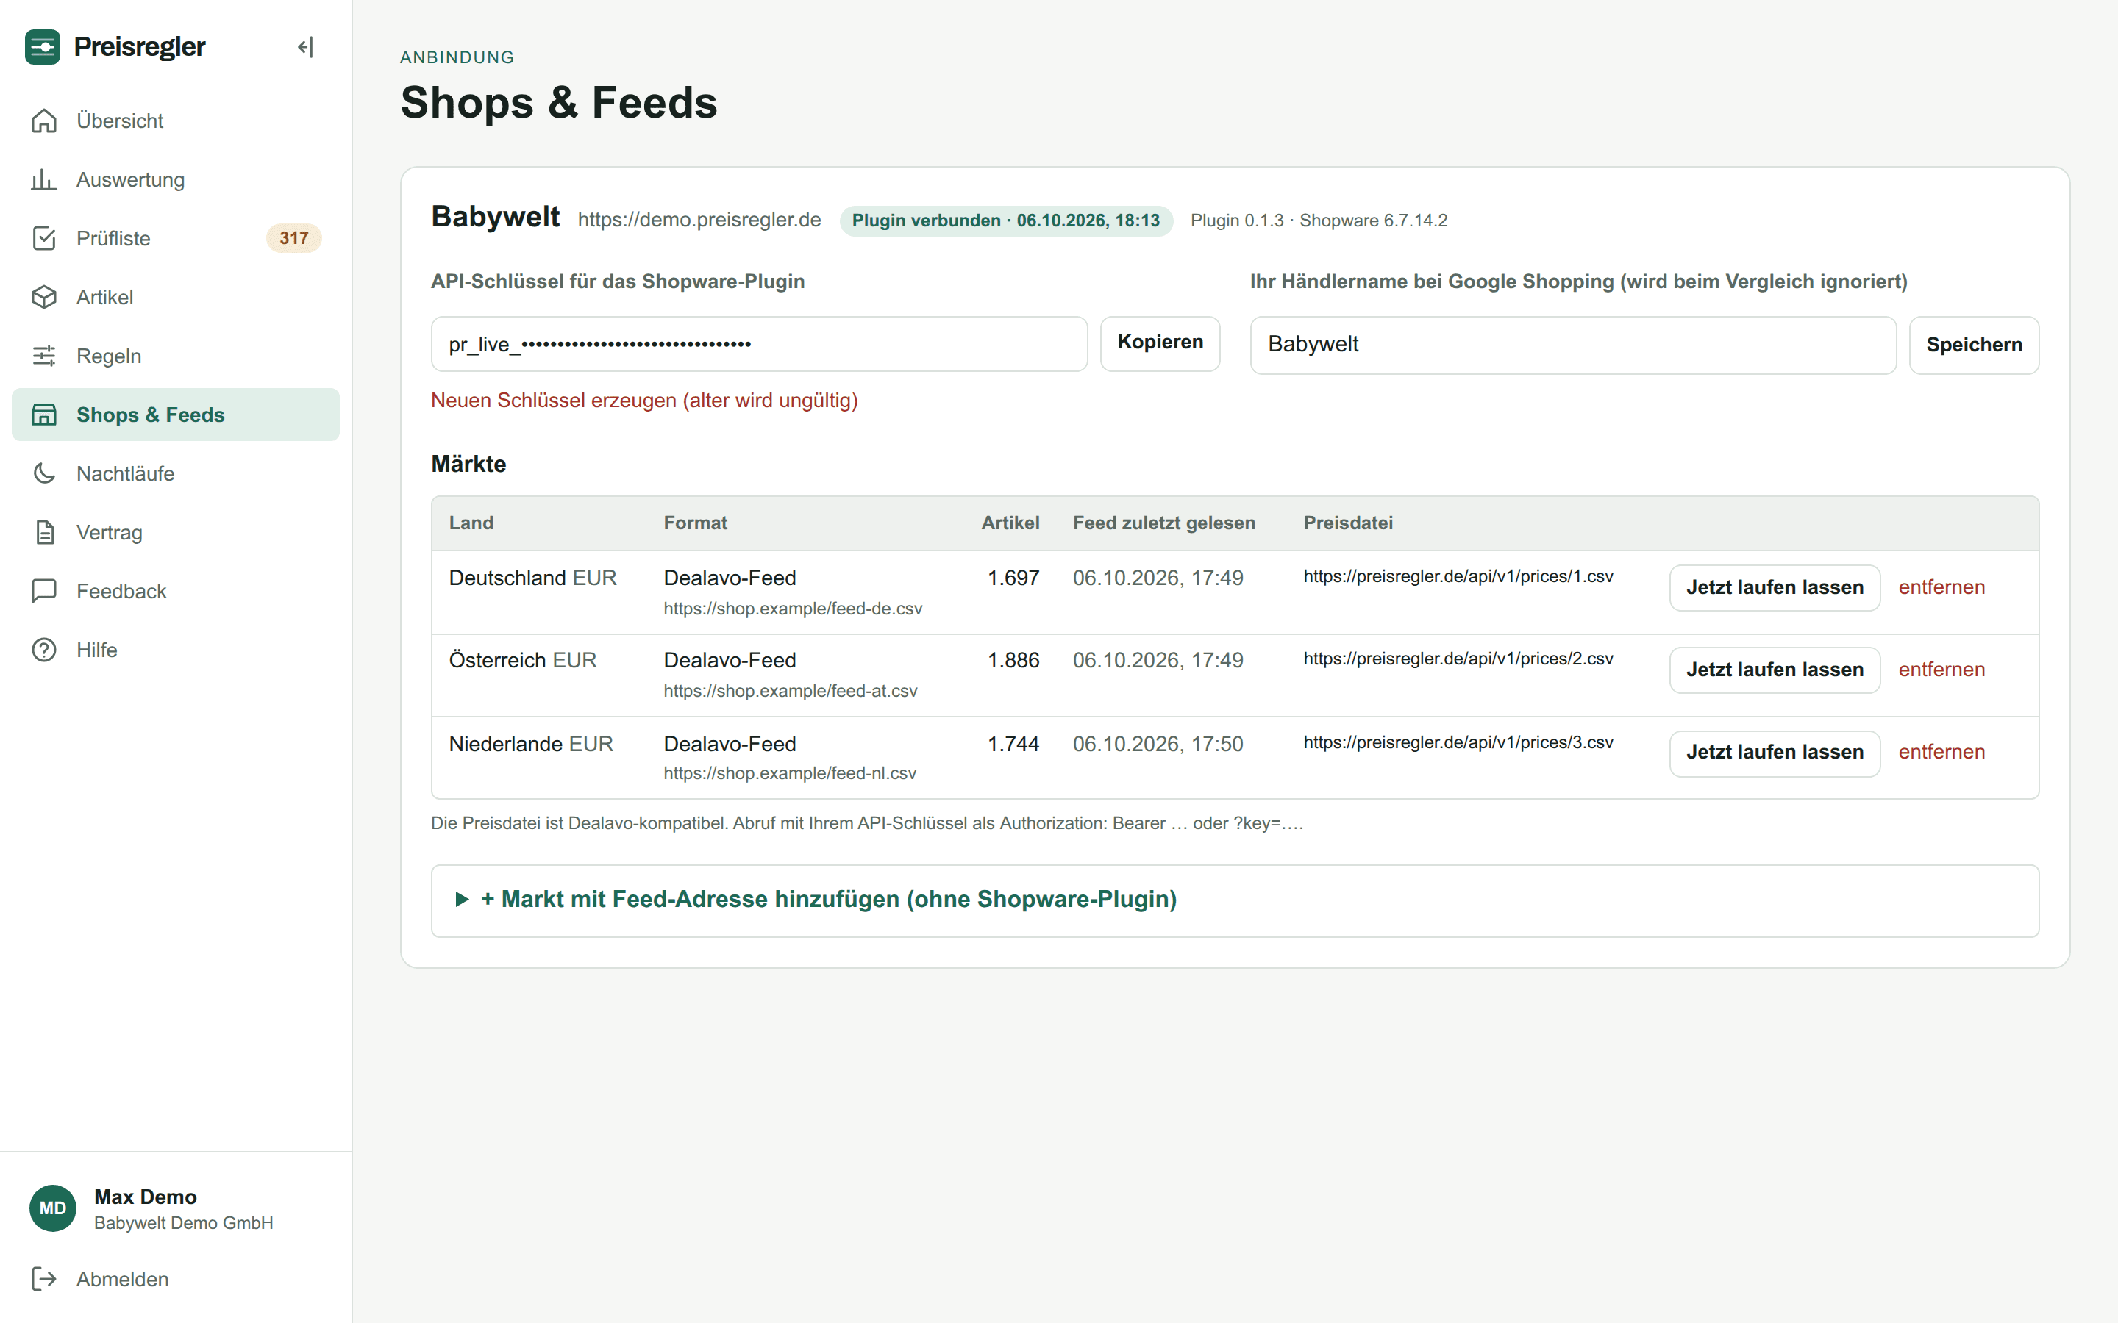Remove the Deutschland market via entfernen
The image size is (2118, 1323).
[x=1942, y=587]
